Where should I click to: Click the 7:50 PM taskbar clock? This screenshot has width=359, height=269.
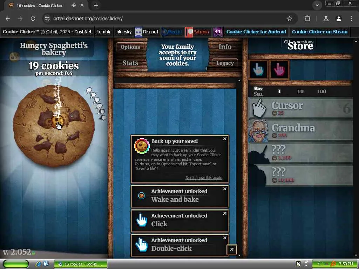point(346,264)
